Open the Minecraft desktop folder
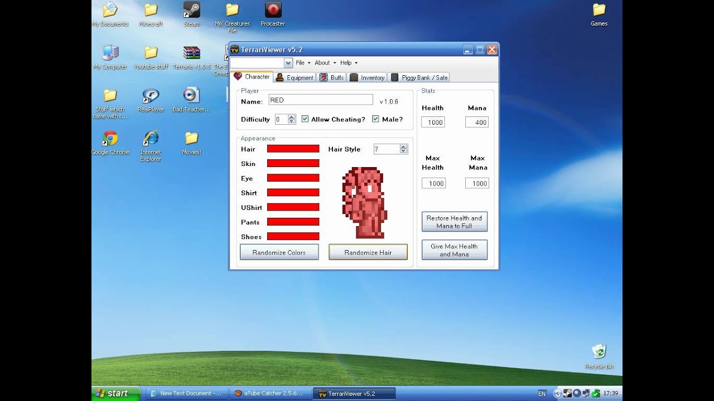 click(151, 14)
